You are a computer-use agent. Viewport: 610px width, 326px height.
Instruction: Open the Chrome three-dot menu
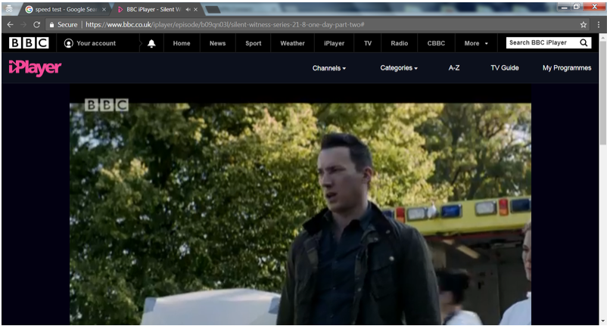[599, 24]
